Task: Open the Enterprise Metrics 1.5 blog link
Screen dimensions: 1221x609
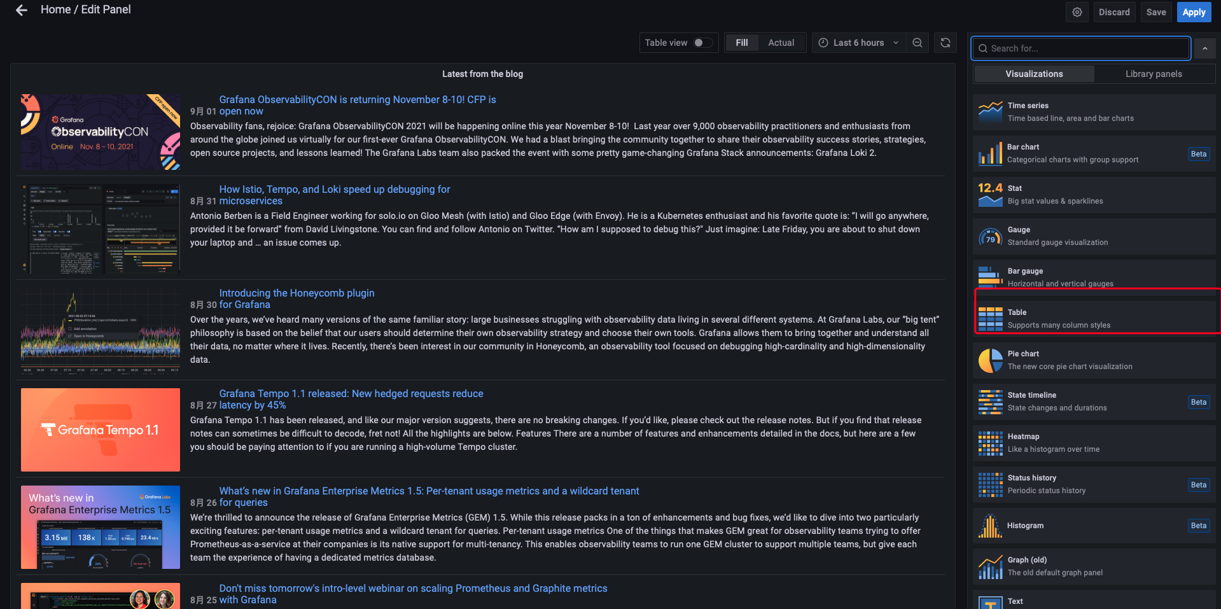Action: pyautogui.click(x=429, y=496)
